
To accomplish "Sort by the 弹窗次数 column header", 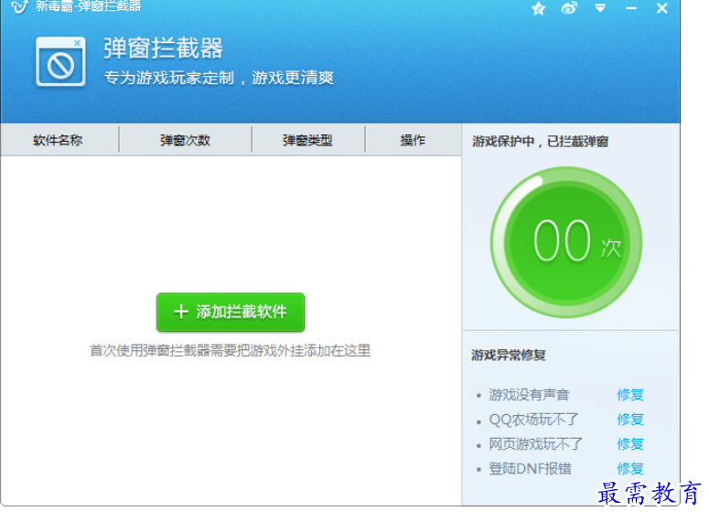I will (x=185, y=140).
